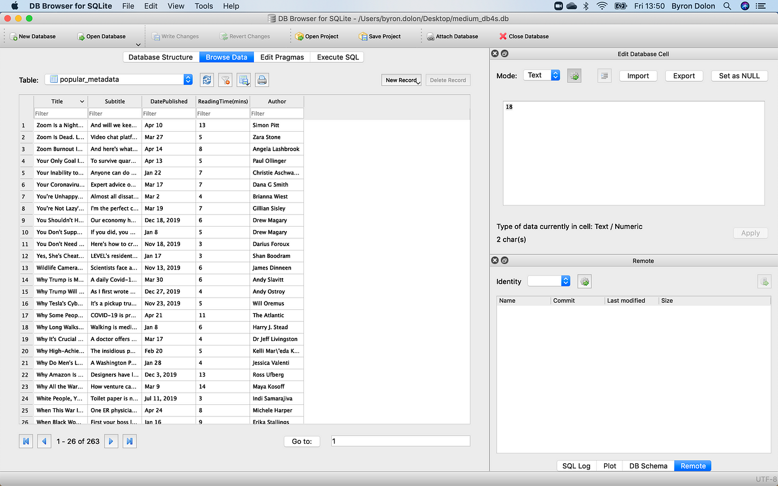
Task: Close the Remote panel
Action: pos(495,260)
